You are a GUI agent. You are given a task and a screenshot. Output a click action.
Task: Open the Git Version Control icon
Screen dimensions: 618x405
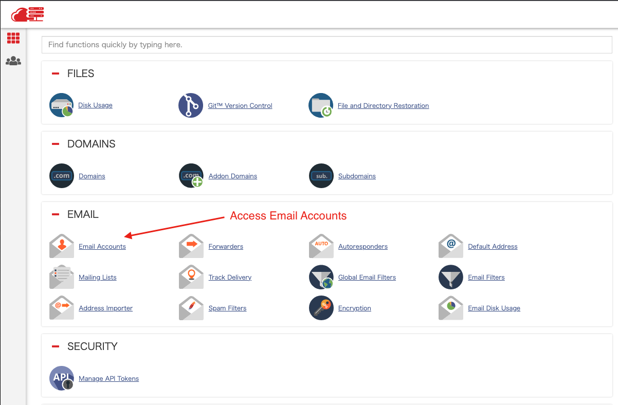point(191,105)
